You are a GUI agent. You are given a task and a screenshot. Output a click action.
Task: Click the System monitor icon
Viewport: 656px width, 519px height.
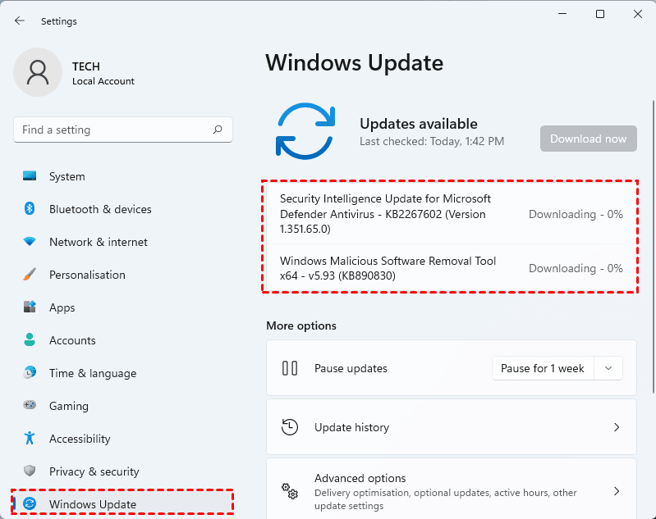point(30,176)
